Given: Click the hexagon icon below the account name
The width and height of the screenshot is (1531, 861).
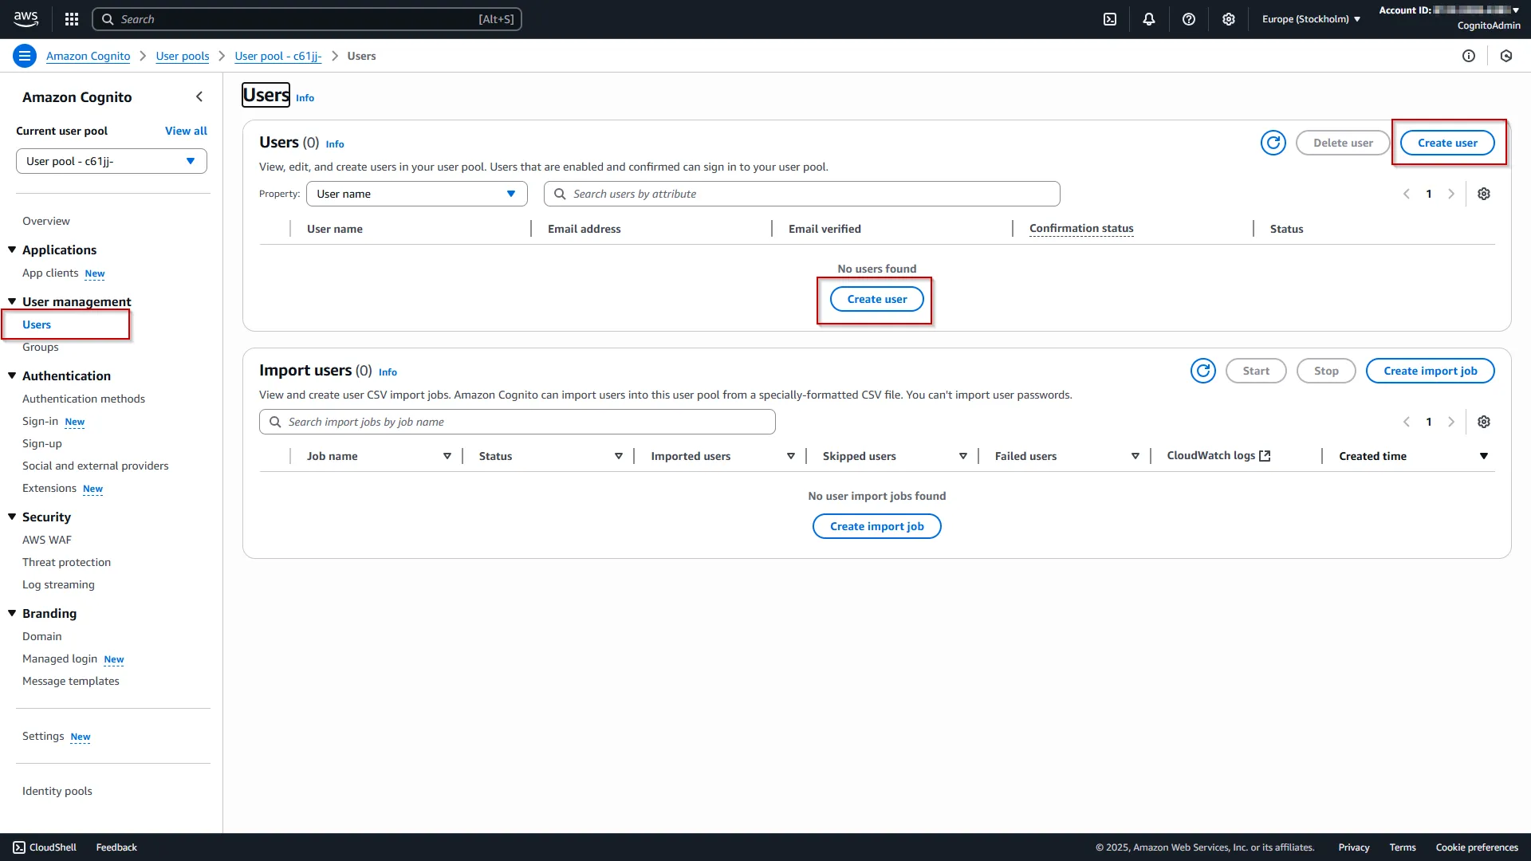Looking at the screenshot, I should (1506, 56).
